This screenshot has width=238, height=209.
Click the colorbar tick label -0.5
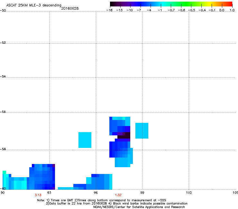tap(192, 10)
